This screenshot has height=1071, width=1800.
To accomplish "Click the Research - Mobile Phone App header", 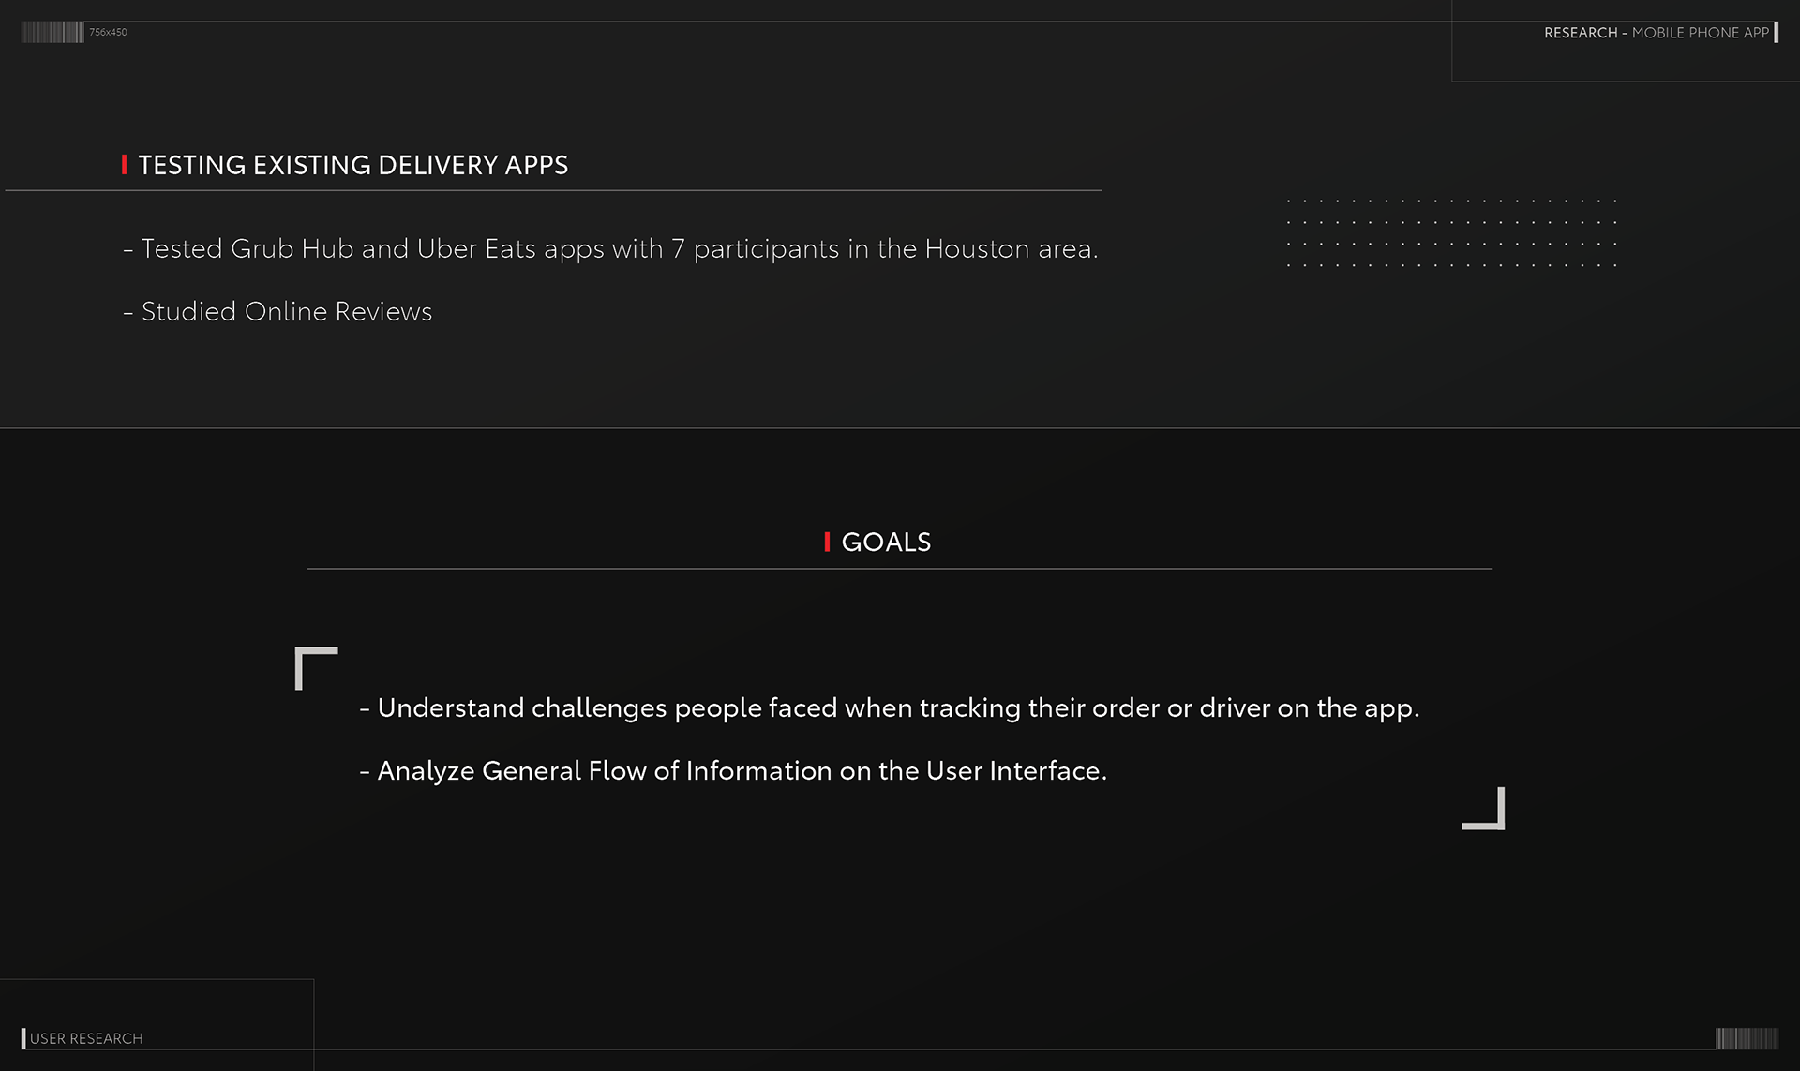I will coord(1656,33).
